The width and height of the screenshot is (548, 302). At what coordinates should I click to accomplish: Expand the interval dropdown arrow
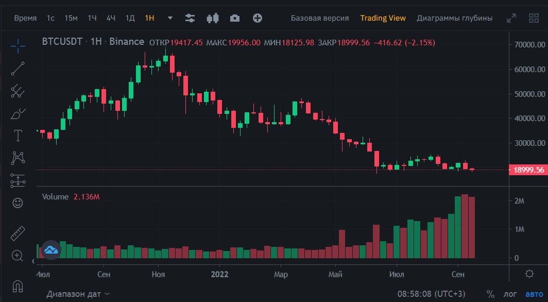[x=170, y=18]
